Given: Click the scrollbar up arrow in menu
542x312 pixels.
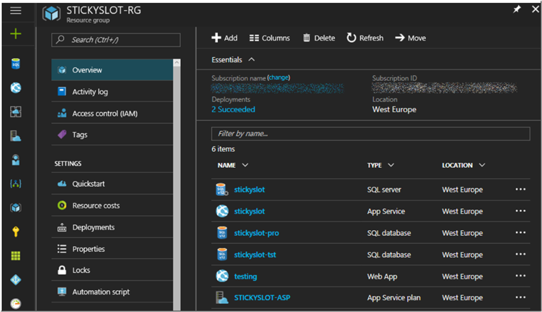Looking at the screenshot, I should [x=177, y=62].
